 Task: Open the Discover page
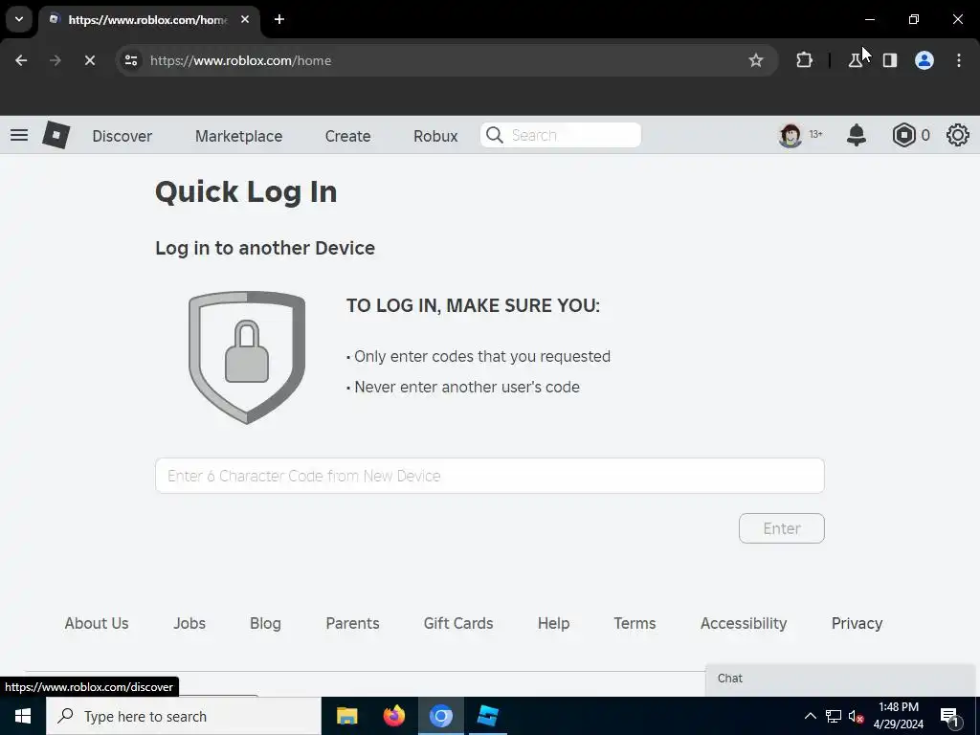point(122,136)
